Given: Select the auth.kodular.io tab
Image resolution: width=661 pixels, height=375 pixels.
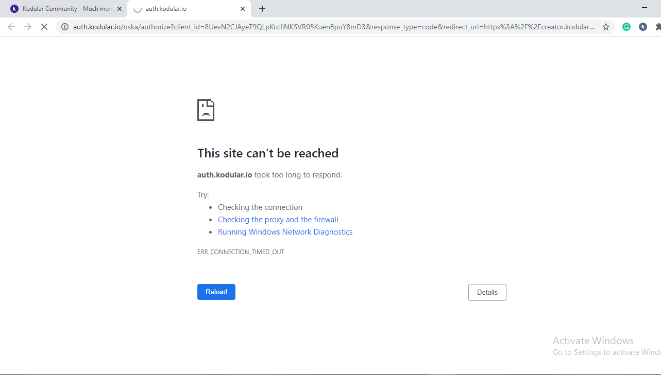Looking at the screenshot, I should point(189,9).
